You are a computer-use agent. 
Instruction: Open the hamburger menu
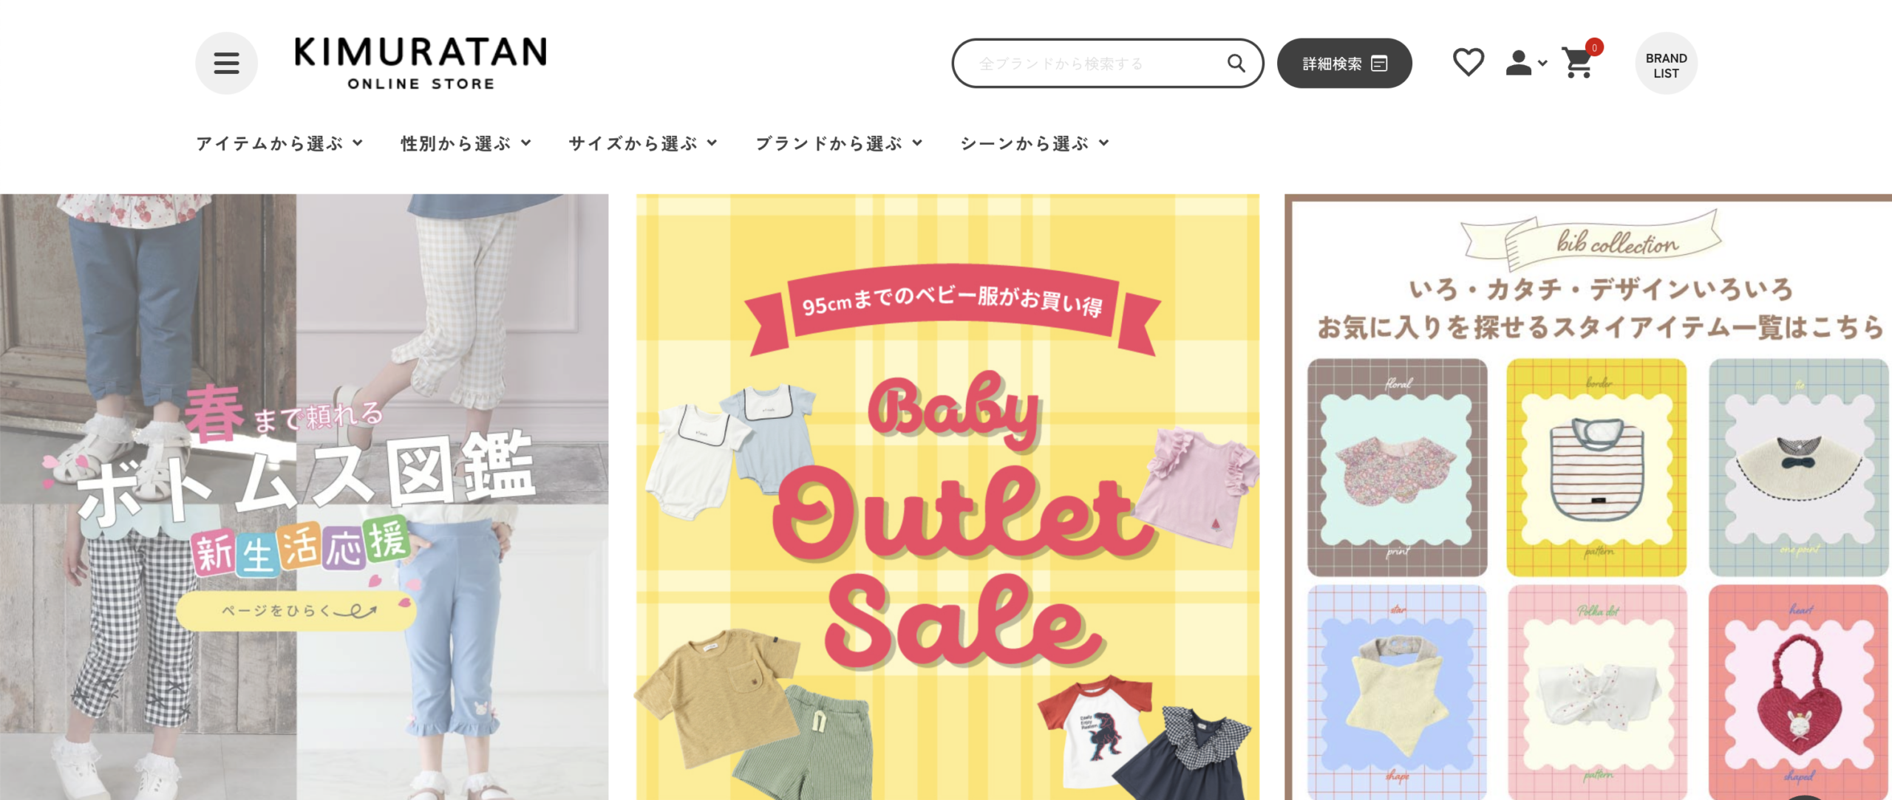click(x=226, y=63)
